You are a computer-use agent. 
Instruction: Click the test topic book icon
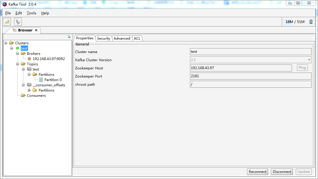point(29,69)
